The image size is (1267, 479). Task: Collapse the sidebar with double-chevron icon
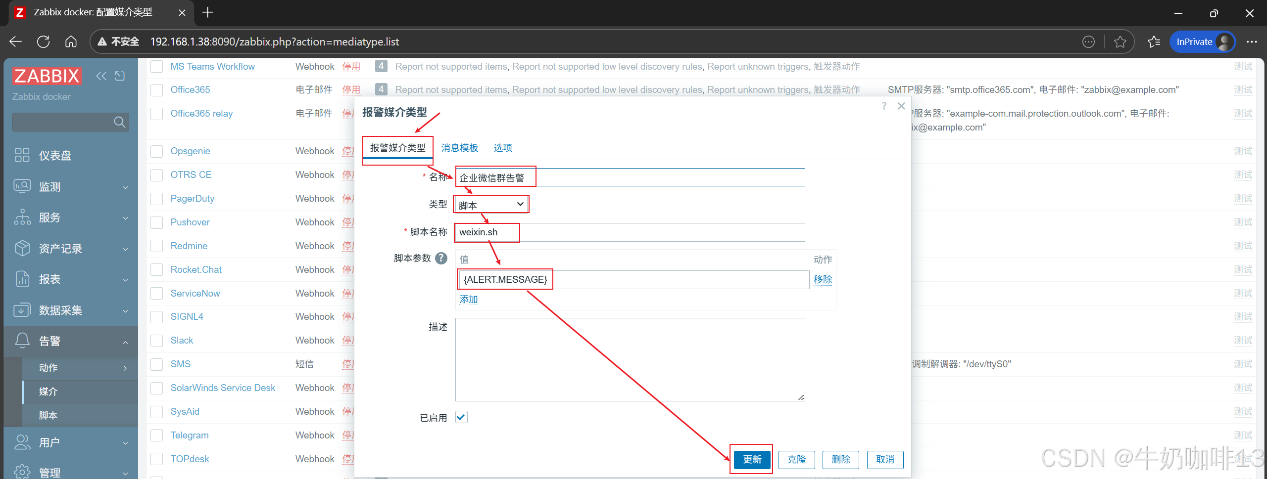point(101,76)
